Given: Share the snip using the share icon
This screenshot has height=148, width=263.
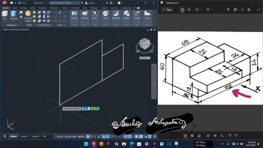Looking at the screenshot, I should pos(249,9).
